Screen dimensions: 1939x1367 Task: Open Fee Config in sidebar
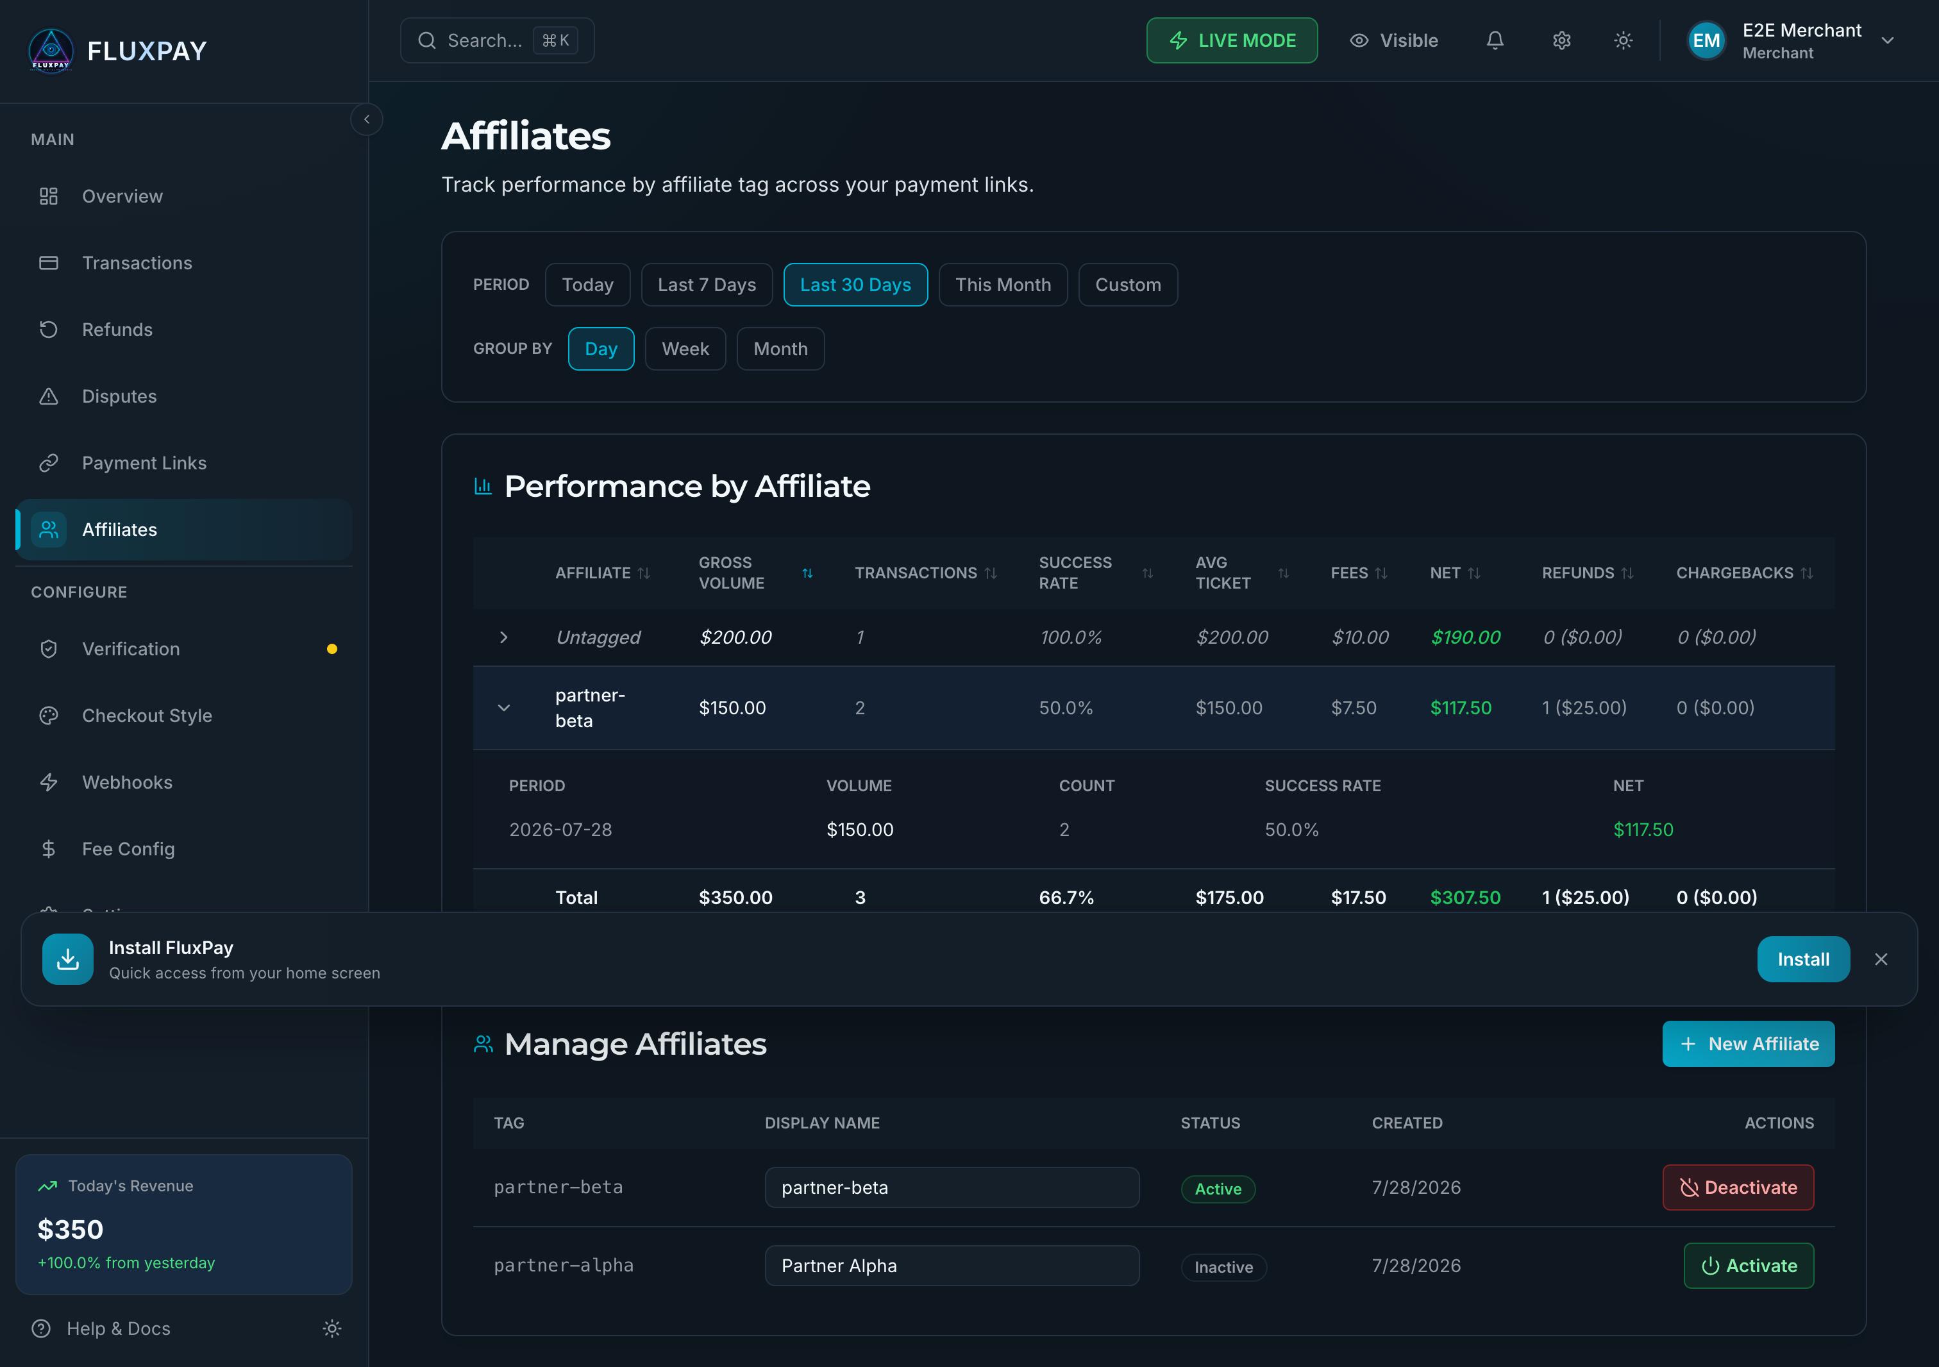(183, 848)
